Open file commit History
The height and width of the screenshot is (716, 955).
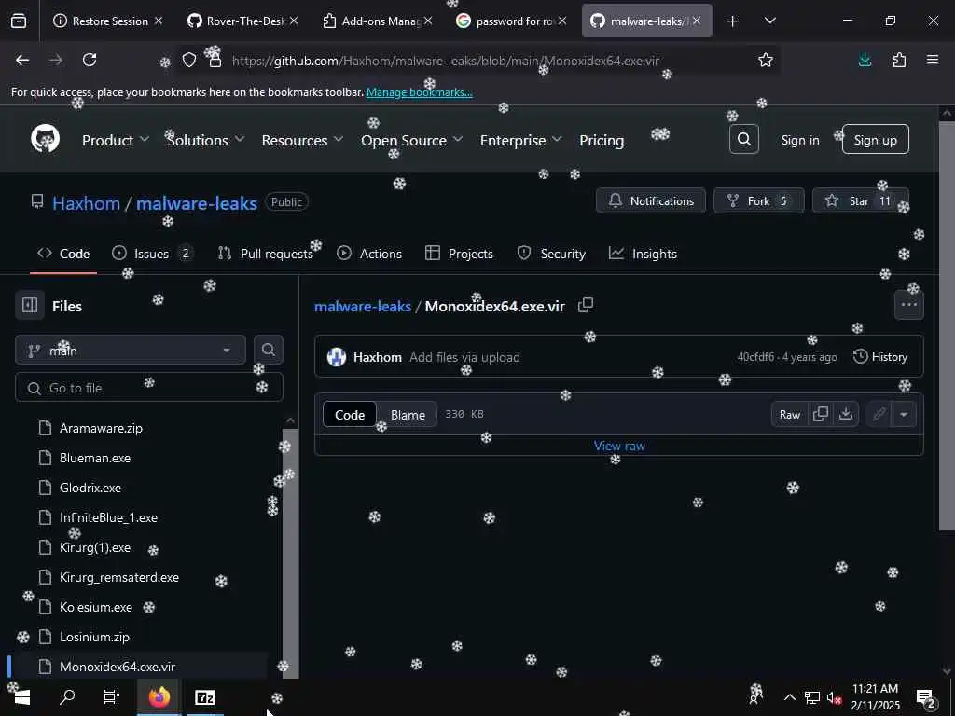[880, 357]
